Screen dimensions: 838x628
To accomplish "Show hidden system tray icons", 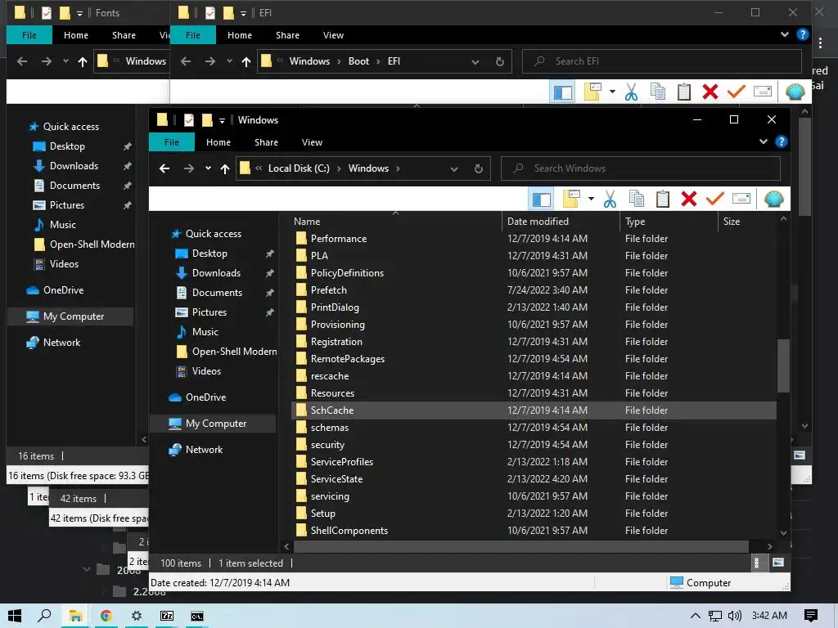I will click(x=695, y=616).
